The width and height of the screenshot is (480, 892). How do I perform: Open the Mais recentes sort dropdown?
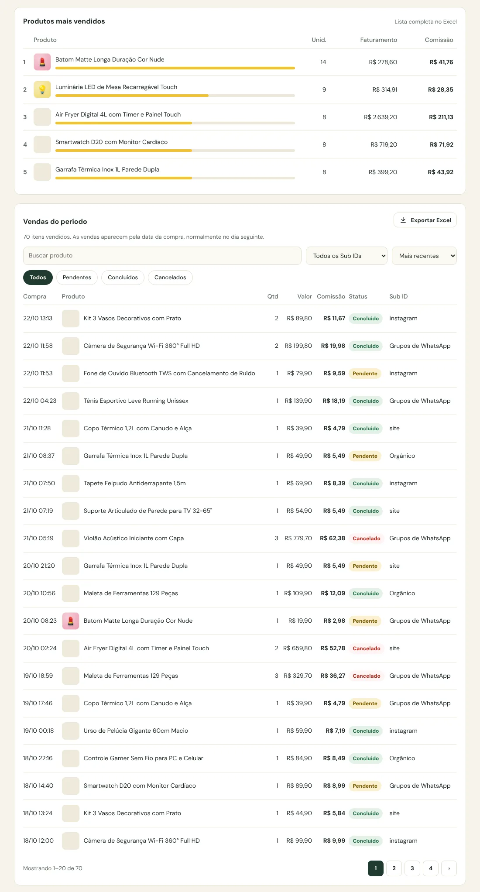click(425, 256)
